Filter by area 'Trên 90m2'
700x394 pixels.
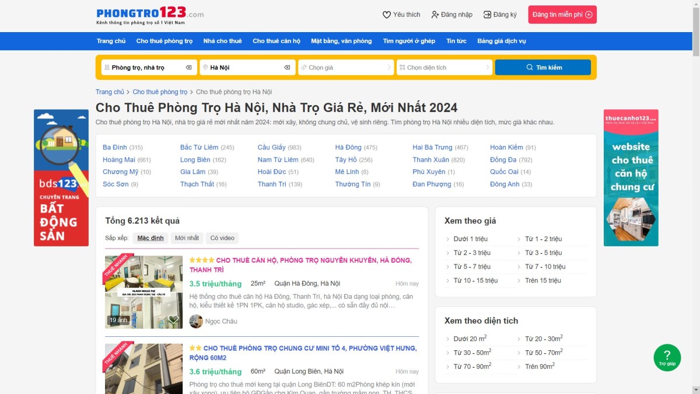point(540,367)
